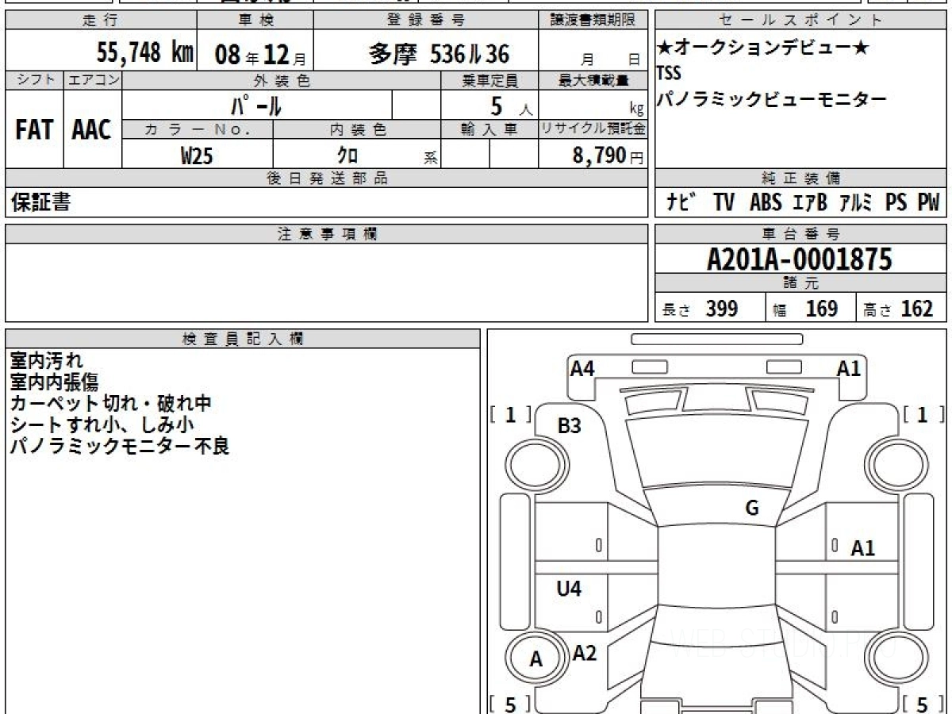This screenshot has width=952, height=714.
Task: Select the U4 dent marker on door
Action: pos(569,589)
